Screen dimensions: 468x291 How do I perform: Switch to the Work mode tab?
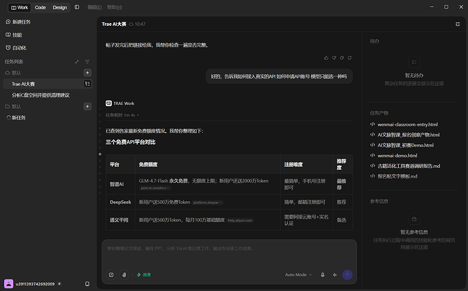pos(20,7)
